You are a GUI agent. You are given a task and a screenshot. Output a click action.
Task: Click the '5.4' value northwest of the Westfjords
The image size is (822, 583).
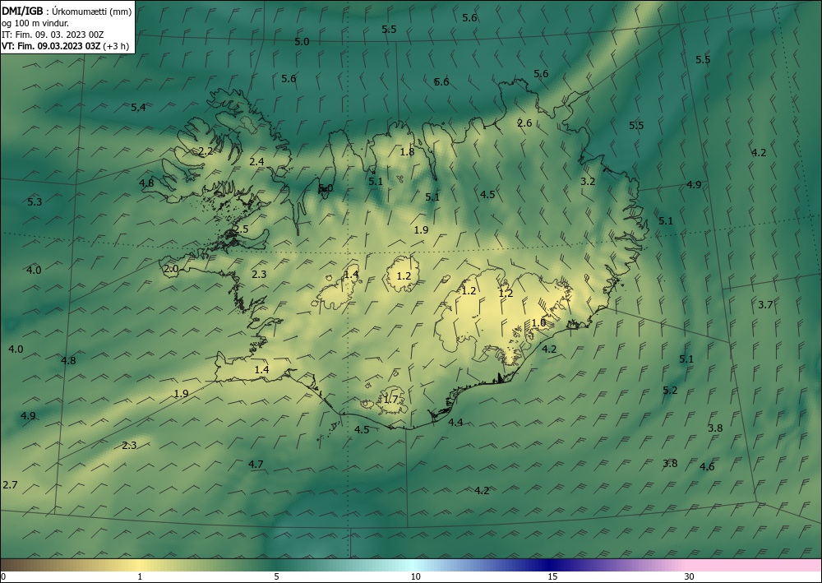click(x=138, y=108)
